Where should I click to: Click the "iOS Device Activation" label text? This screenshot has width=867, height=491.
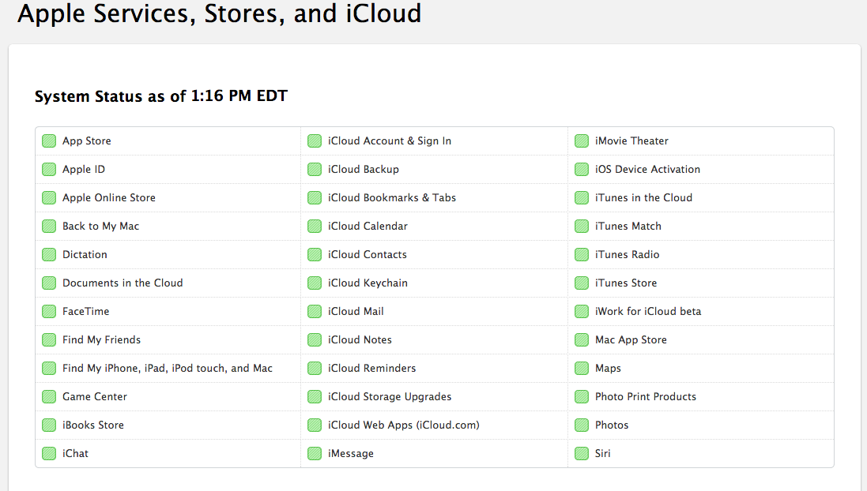[647, 169]
